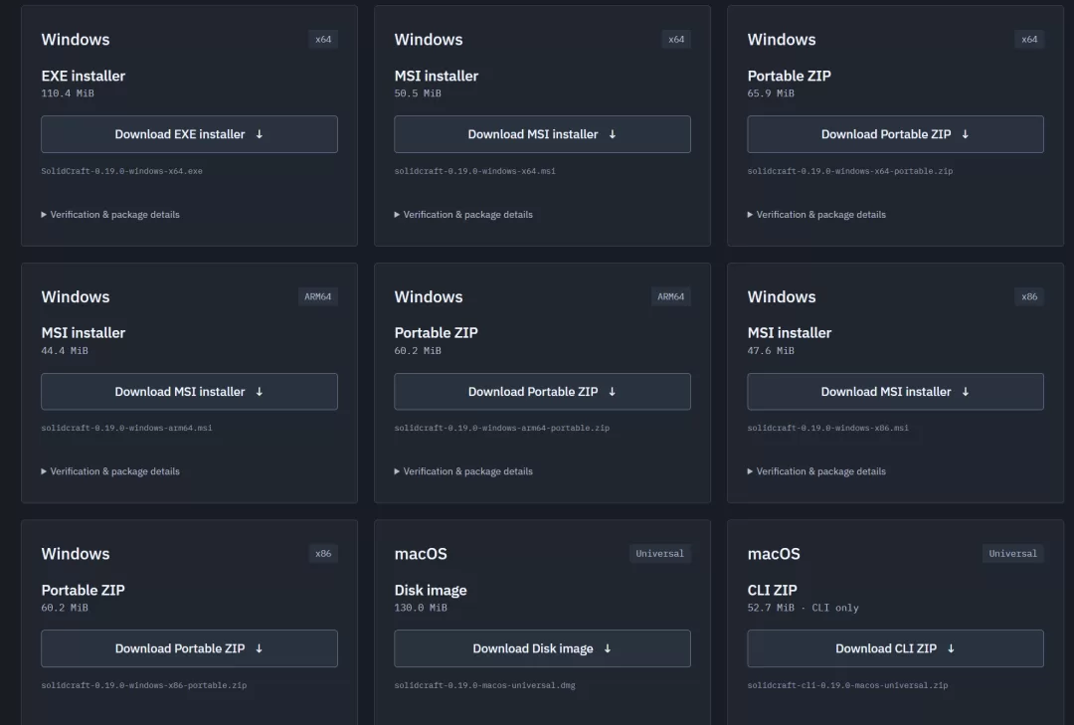The image size is (1074, 725).
Task: Download the Windows x86 Portable ZIP
Action: coord(189,648)
